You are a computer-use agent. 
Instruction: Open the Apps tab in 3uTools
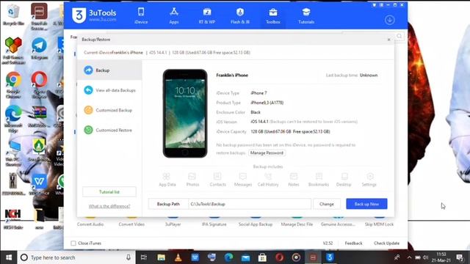[174, 15]
